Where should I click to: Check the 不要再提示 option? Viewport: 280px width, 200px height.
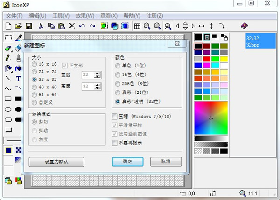[x=115, y=143]
